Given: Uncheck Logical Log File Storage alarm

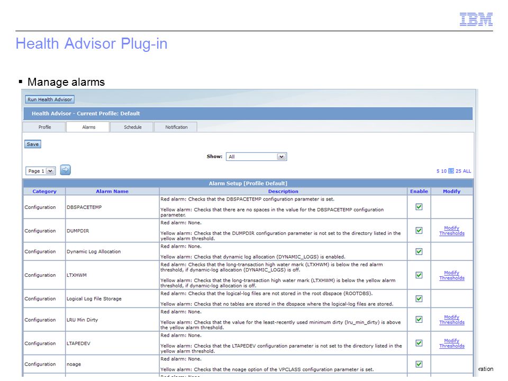Looking at the screenshot, I should coord(419,298).
